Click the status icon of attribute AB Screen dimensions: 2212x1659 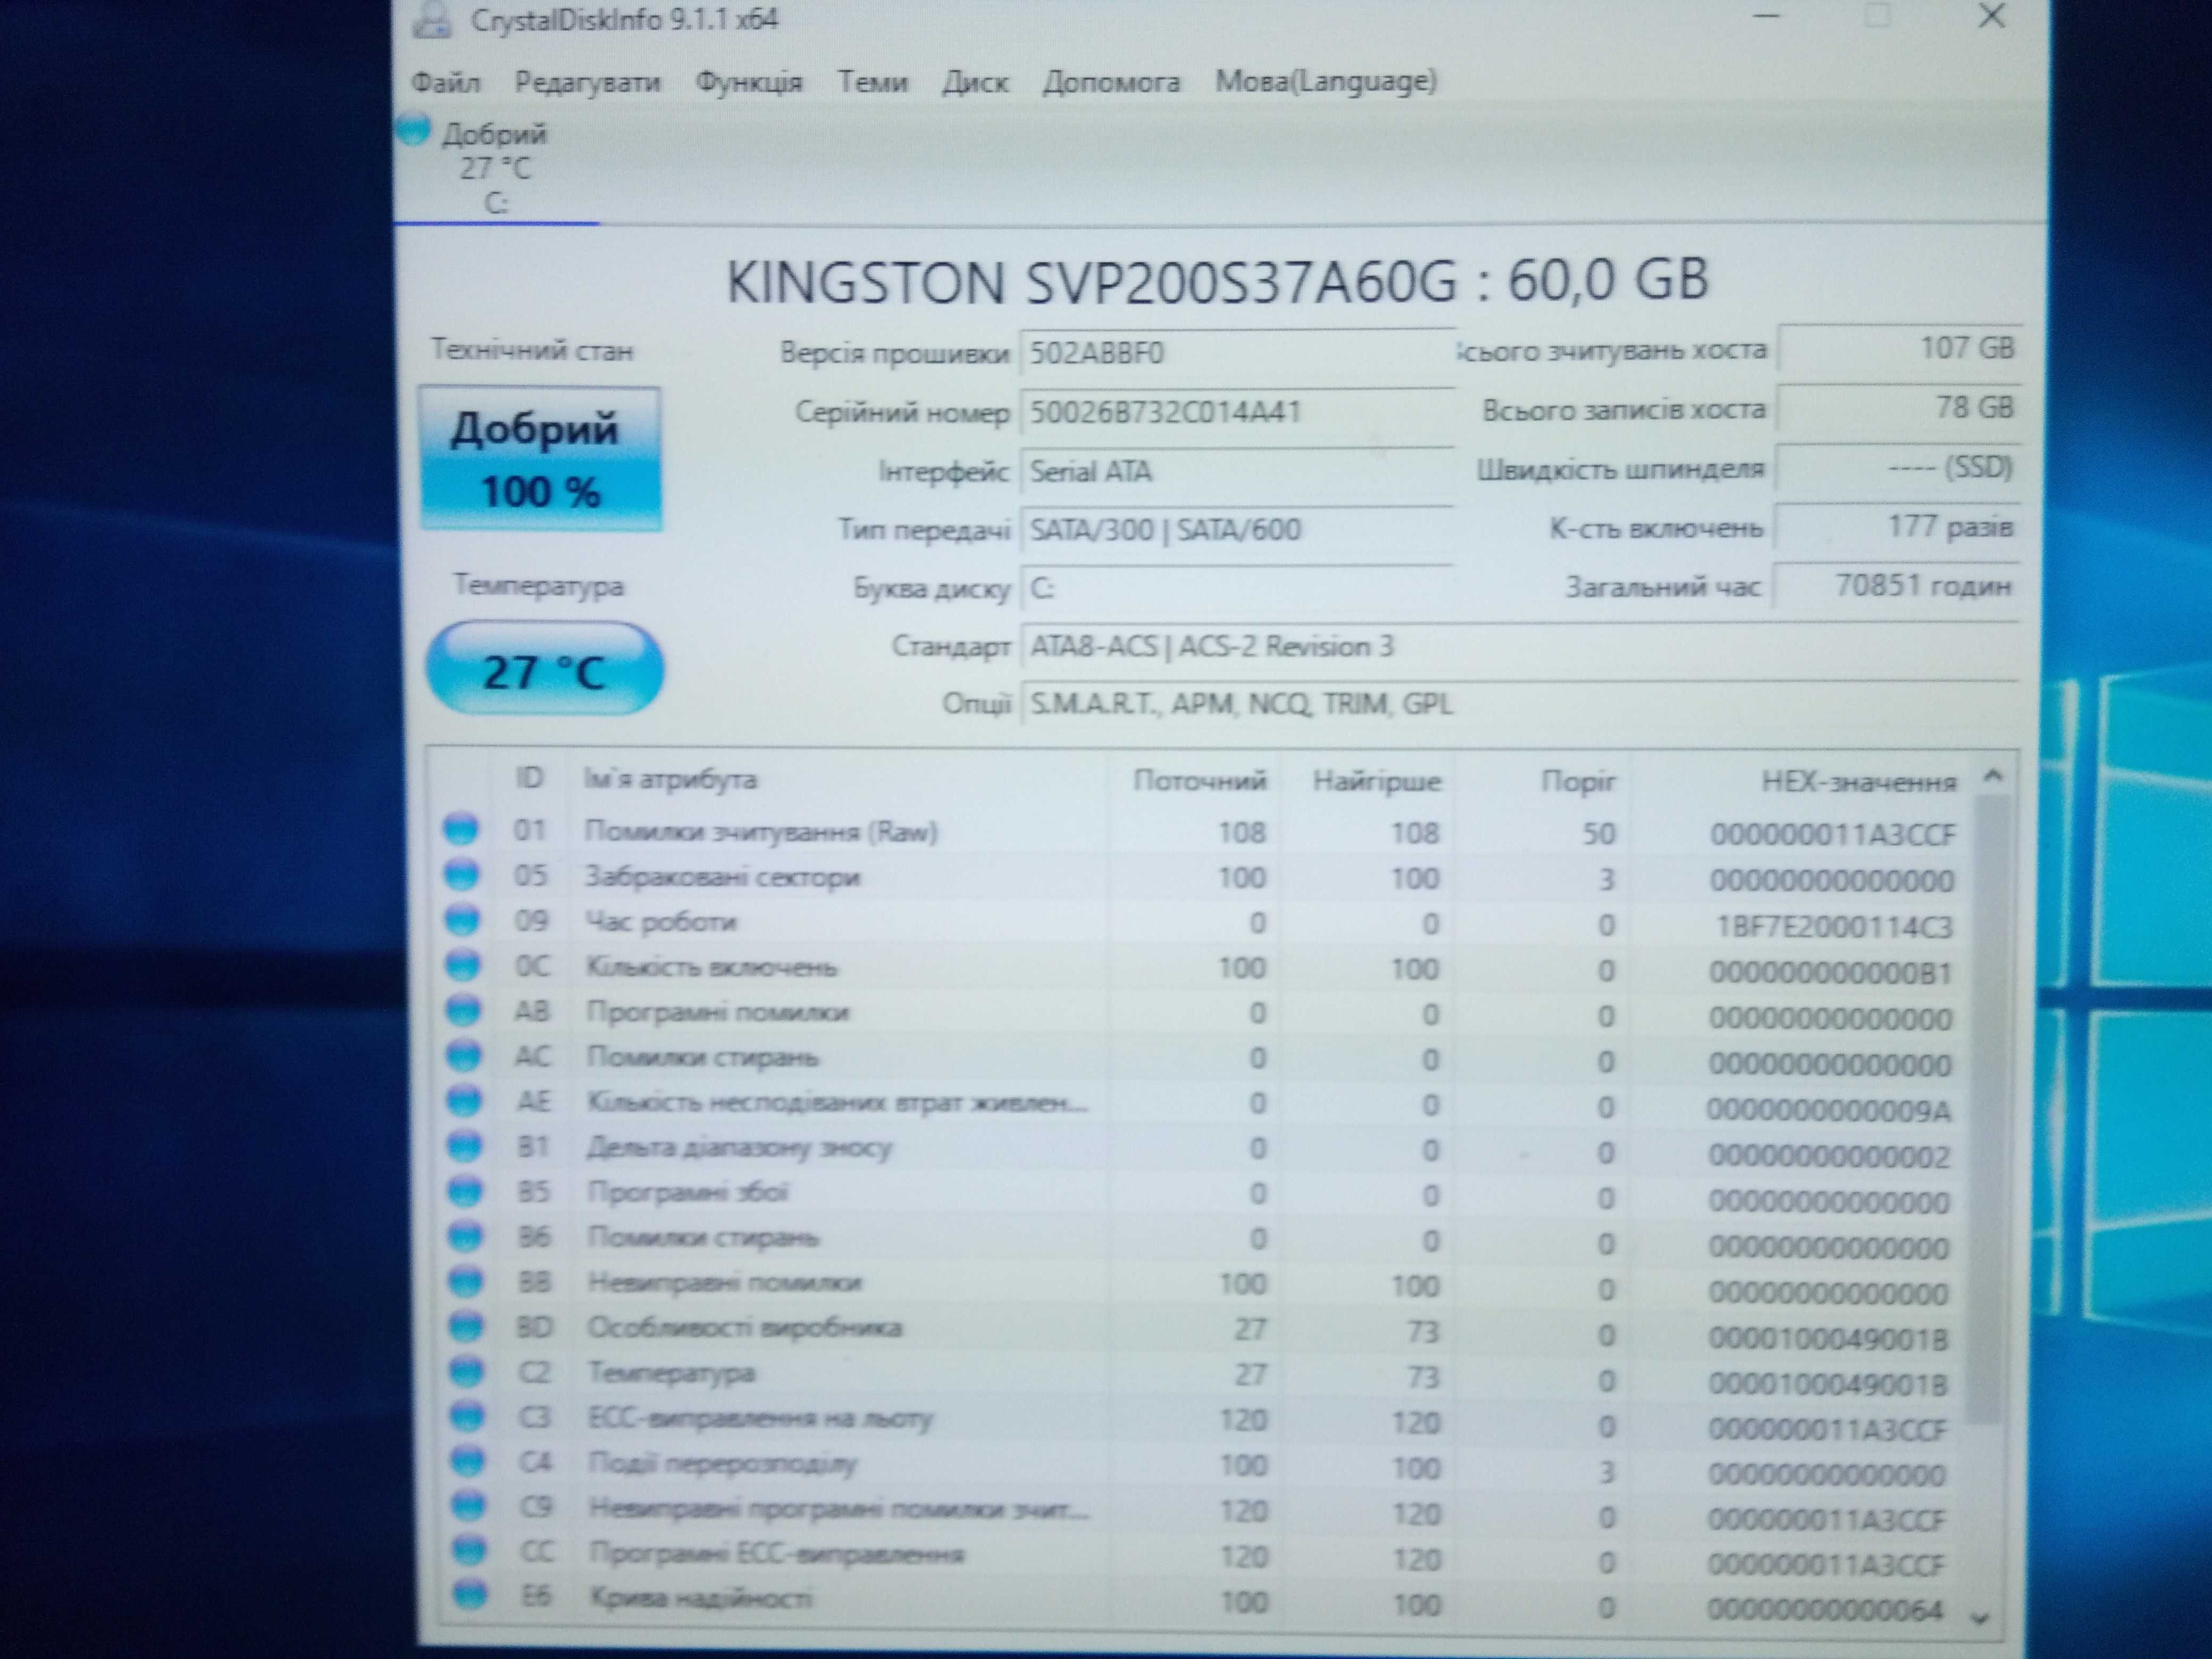coord(463,1010)
